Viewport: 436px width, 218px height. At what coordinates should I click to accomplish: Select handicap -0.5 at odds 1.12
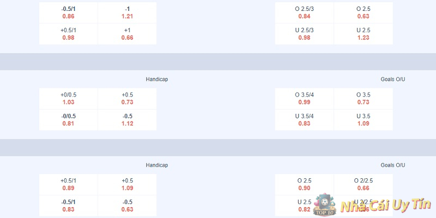tap(127, 120)
